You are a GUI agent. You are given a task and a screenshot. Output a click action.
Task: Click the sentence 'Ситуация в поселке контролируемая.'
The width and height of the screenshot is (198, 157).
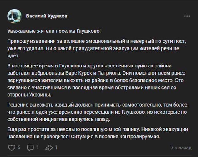(x=116, y=137)
